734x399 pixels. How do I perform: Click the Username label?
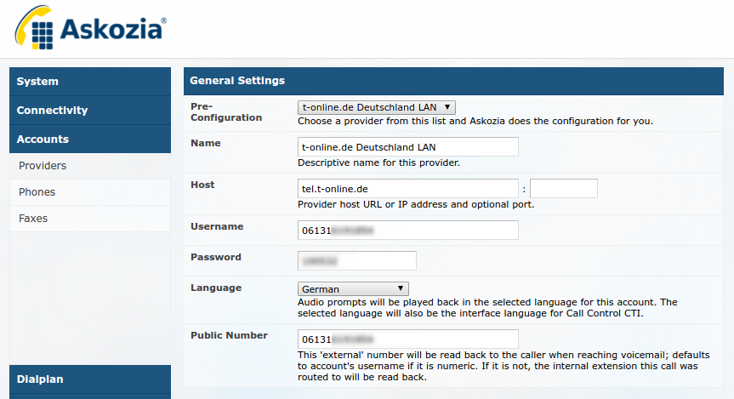(217, 226)
